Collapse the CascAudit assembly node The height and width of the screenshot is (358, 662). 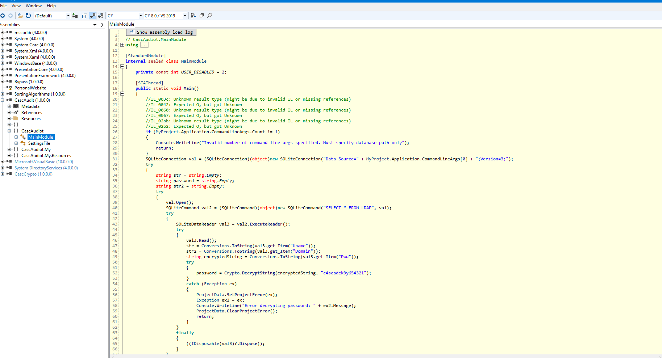pyautogui.click(x=3, y=100)
